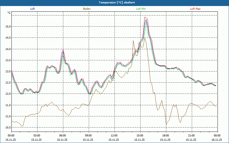This screenshot has width=229, height=143.
Task: Click the 12:00 time axis label
Action: (x=114, y=136)
